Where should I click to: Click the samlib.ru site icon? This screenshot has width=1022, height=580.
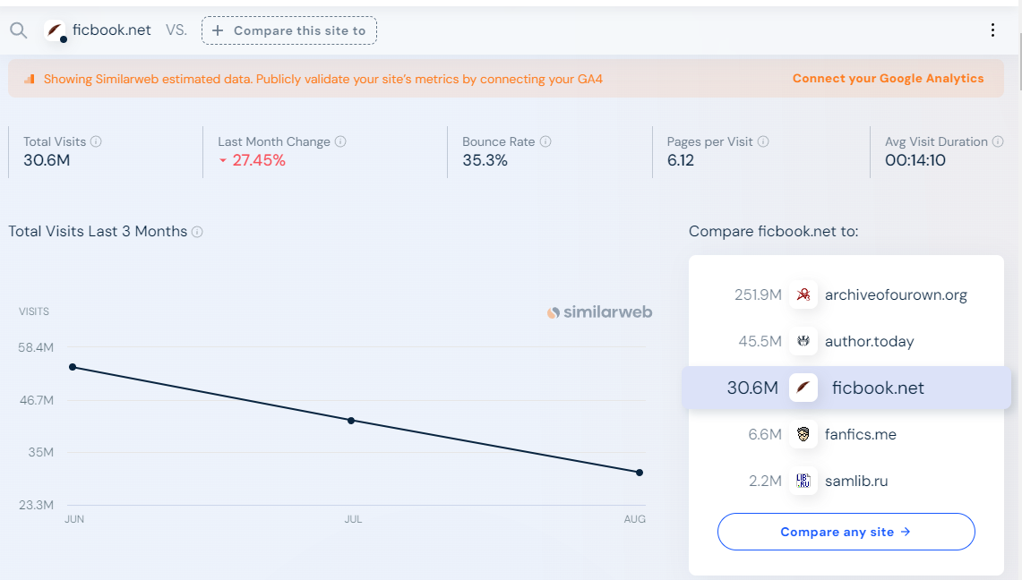click(803, 481)
